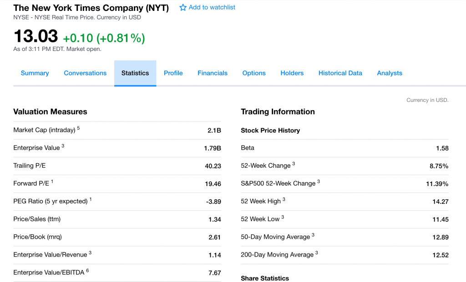Click the watchlist star icon
Viewport: 466px width, 282px height.
(x=183, y=7)
